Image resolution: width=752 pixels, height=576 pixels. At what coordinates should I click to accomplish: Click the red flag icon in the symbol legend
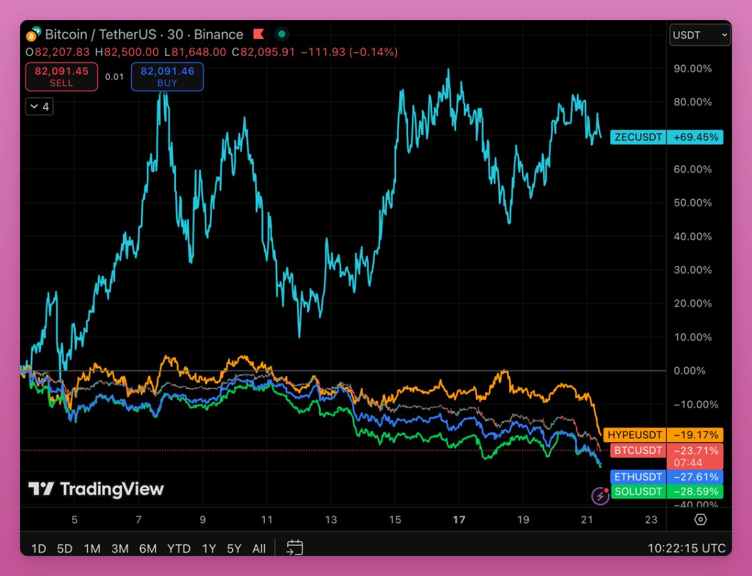pyautogui.click(x=258, y=34)
